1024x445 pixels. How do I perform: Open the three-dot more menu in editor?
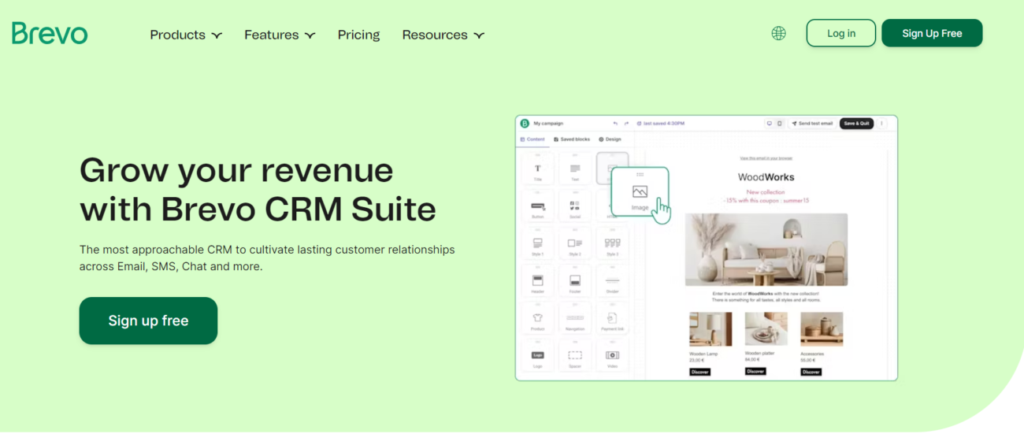[x=882, y=124]
